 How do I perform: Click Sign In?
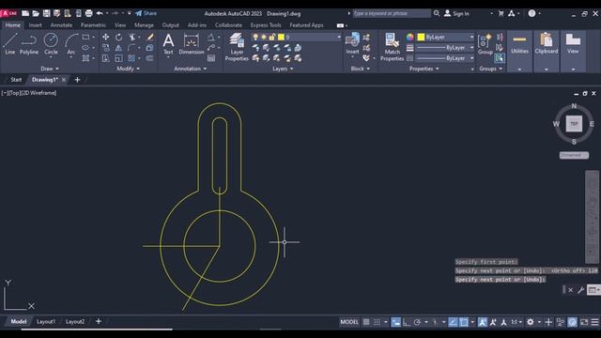456,13
